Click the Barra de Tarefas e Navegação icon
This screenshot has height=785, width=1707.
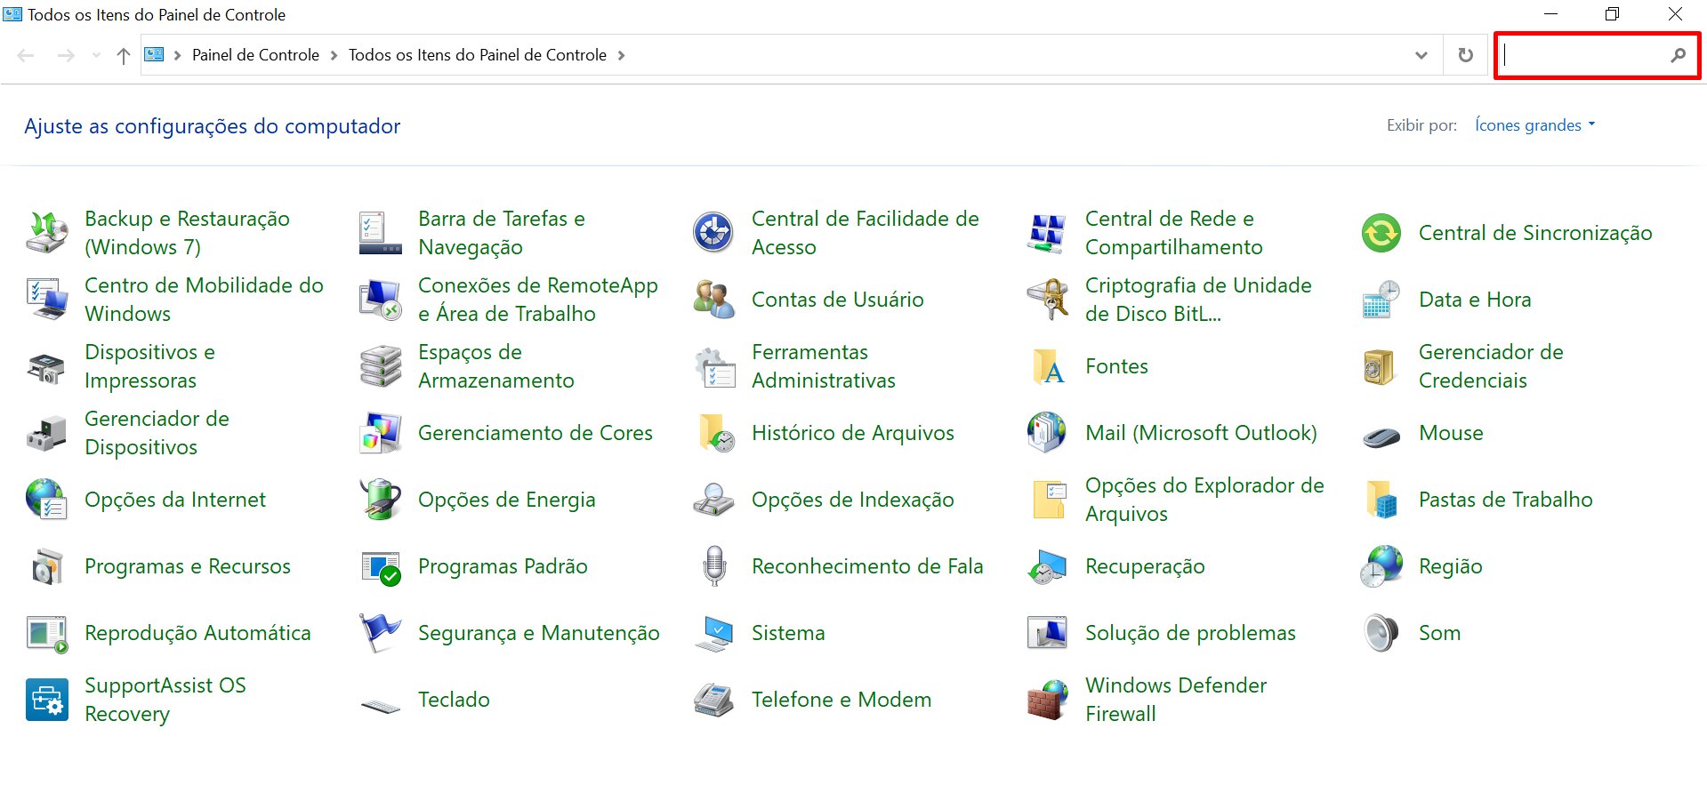[381, 233]
